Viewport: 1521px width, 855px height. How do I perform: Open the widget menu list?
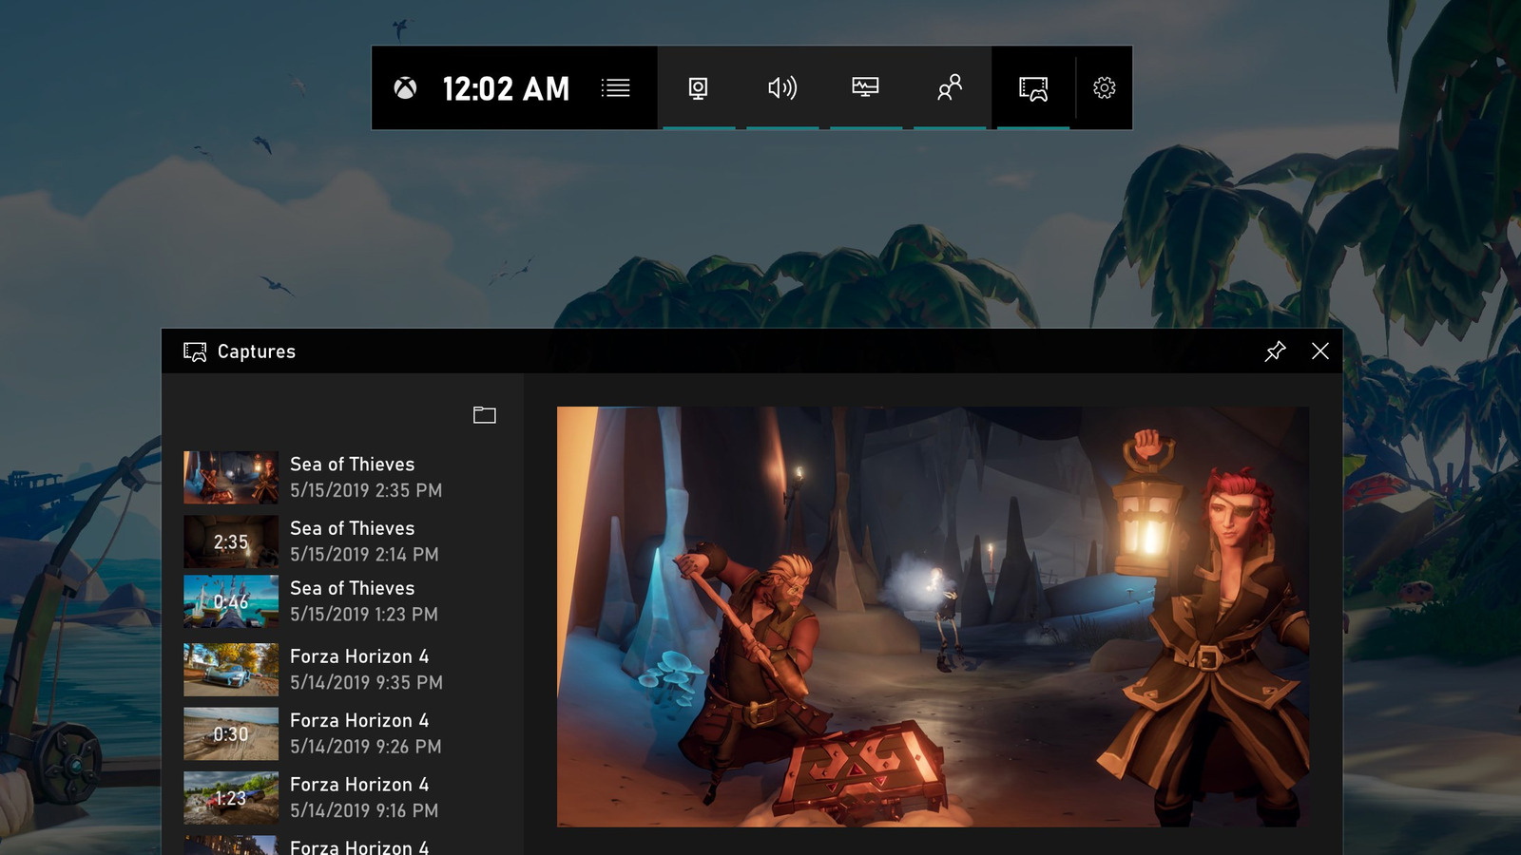click(617, 88)
